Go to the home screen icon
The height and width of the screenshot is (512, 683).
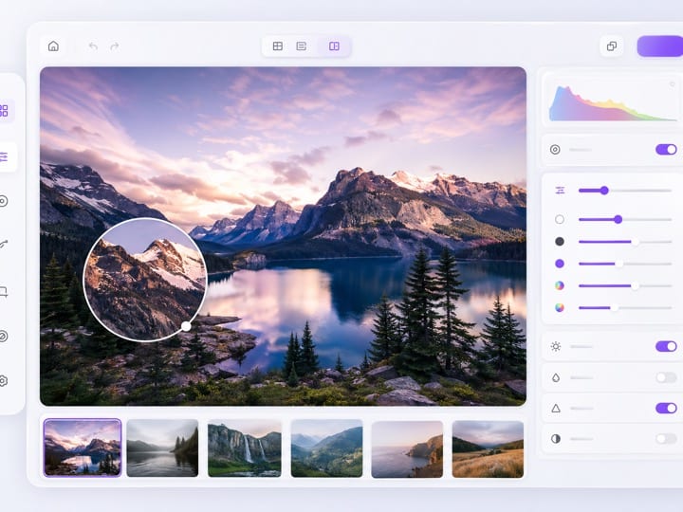[53, 46]
